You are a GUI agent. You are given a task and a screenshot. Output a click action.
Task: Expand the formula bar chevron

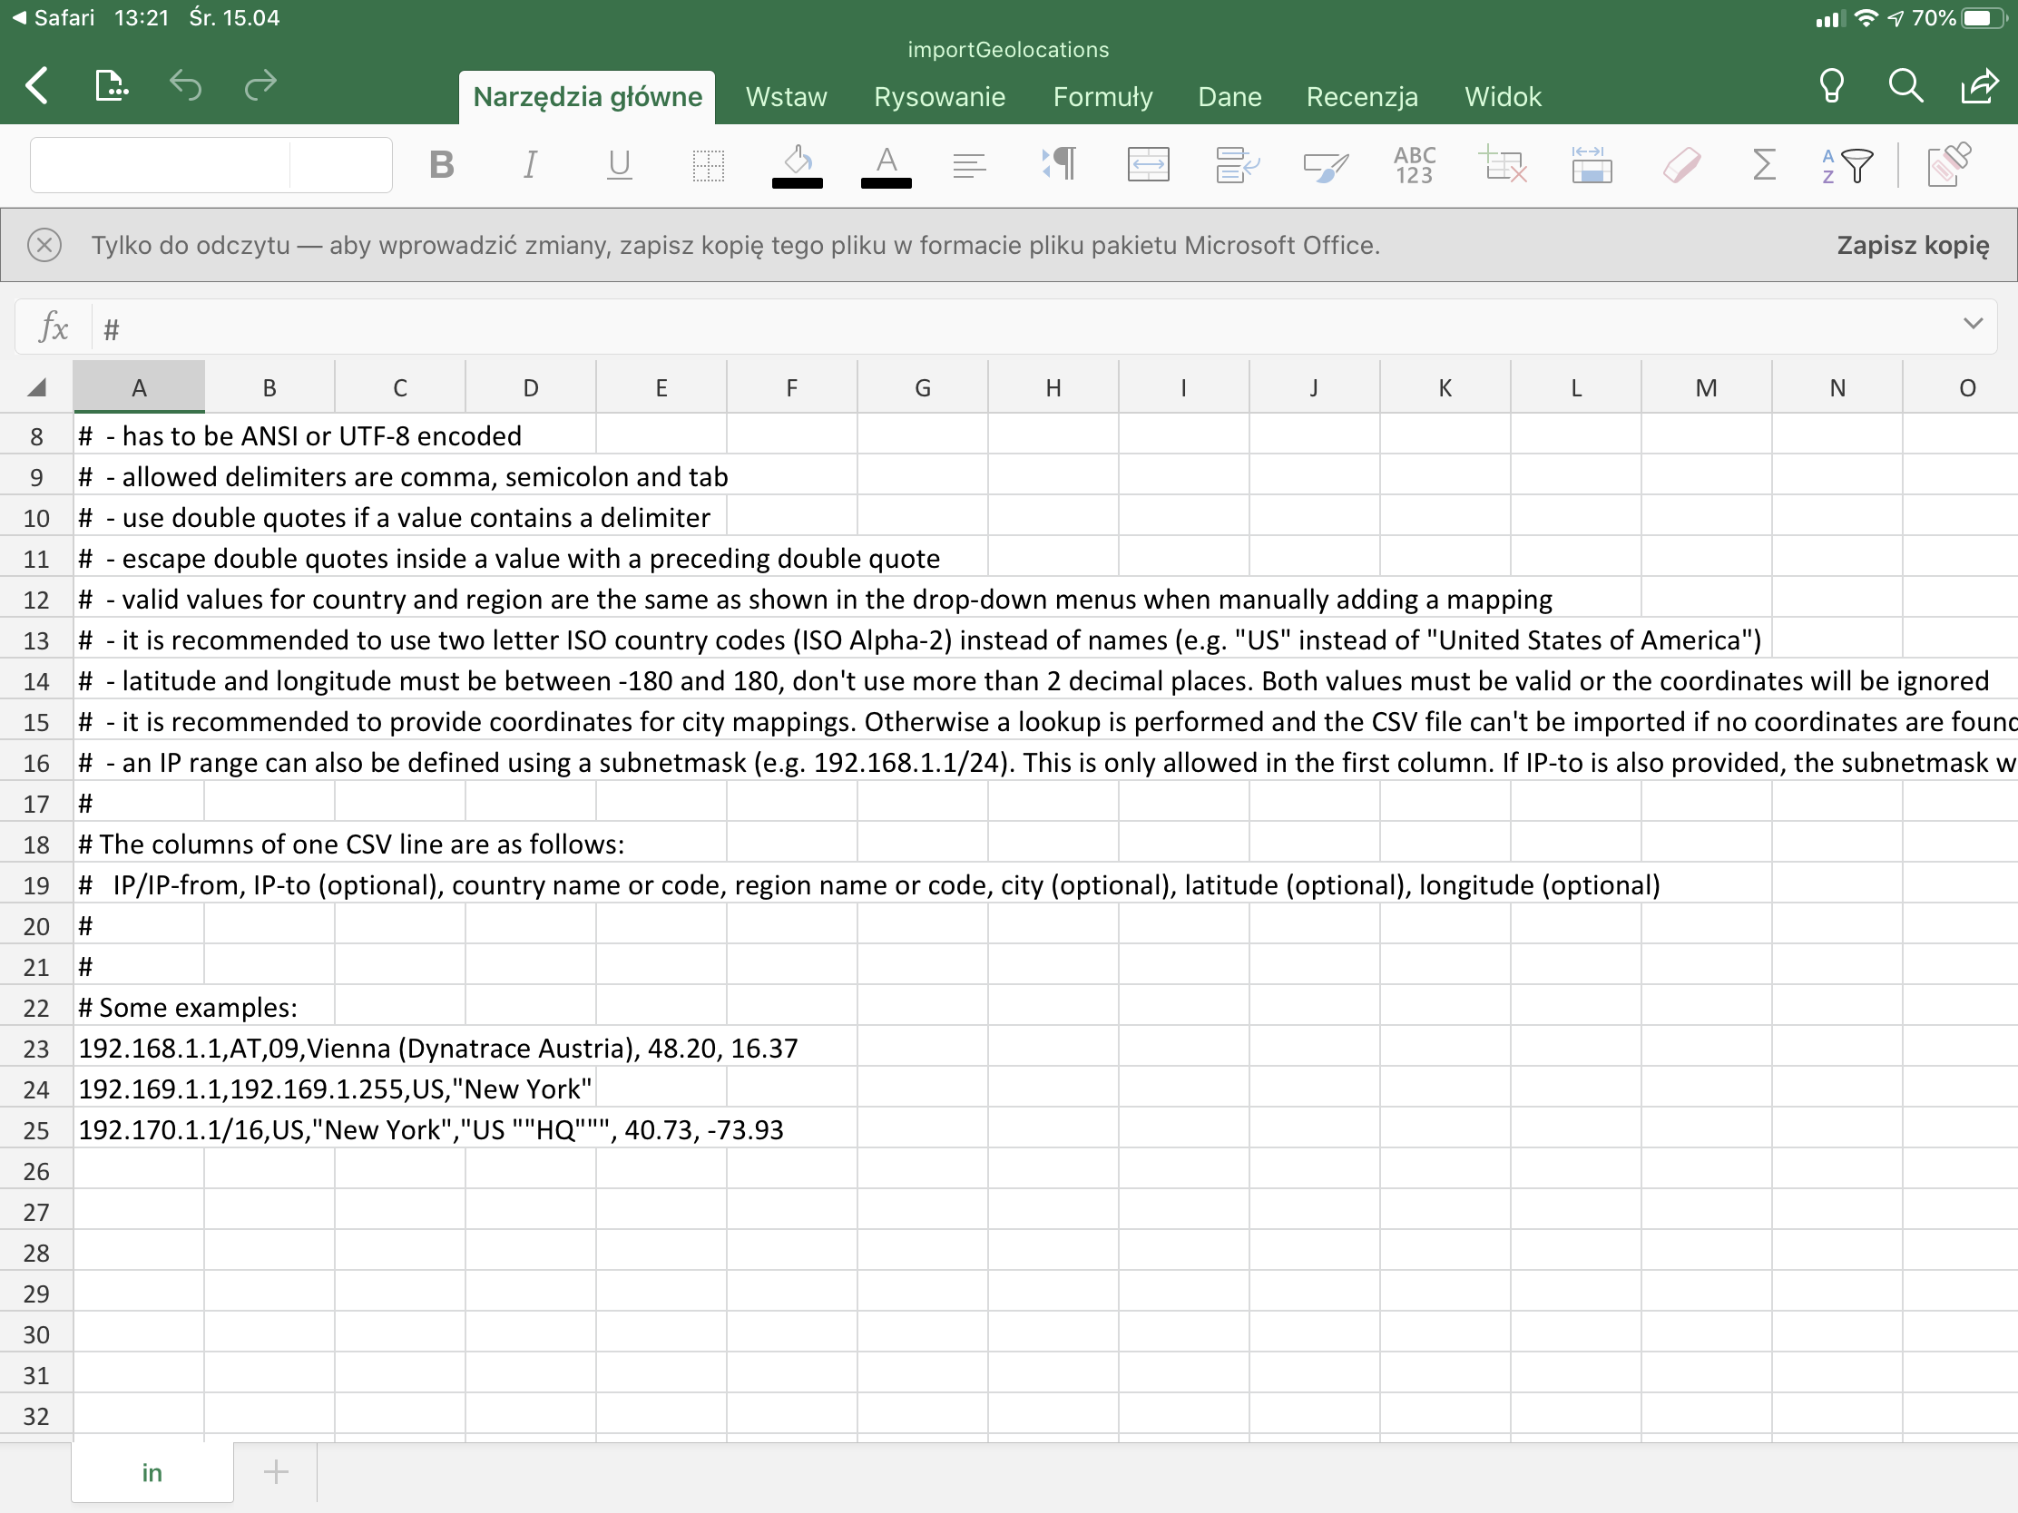(x=1973, y=324)
